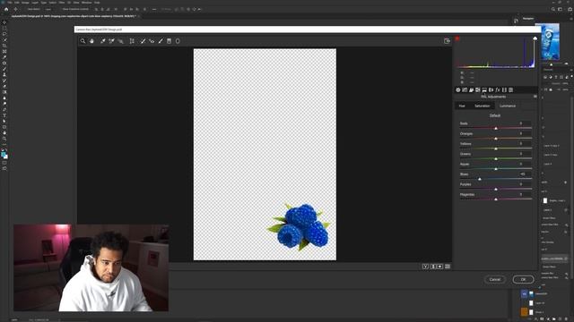Open the Basic panel icon
574x322 pixels.
click(458, 89)
